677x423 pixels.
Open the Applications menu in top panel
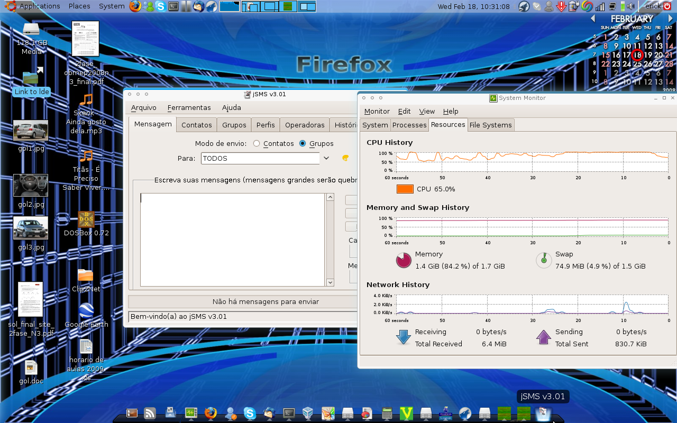point(40,6)
